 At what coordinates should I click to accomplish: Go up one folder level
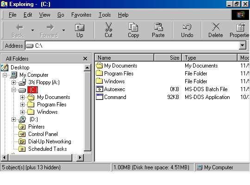tap(80, 30)
